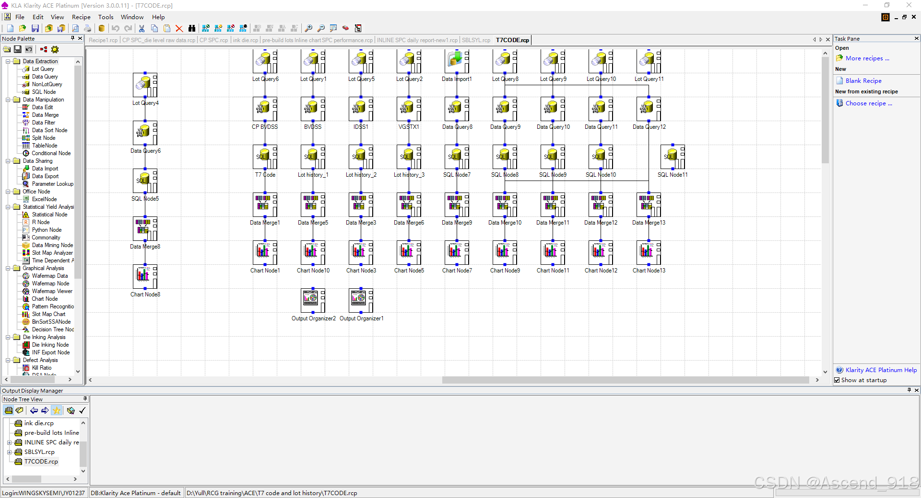Image resolution: width=921 pixels, height=498 pixels.
Task: Click the red tree-structure icon in Node Palette
Action: (44, 49)
